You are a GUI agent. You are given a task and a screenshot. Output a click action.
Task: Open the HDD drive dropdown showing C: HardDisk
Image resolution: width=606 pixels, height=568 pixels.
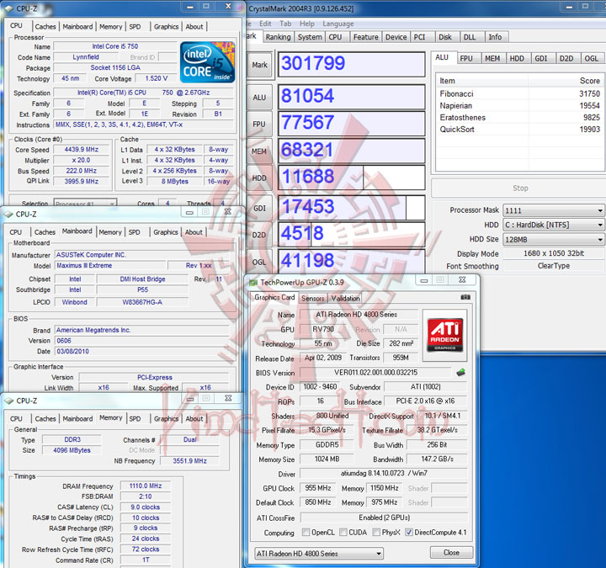pos(553,225)
